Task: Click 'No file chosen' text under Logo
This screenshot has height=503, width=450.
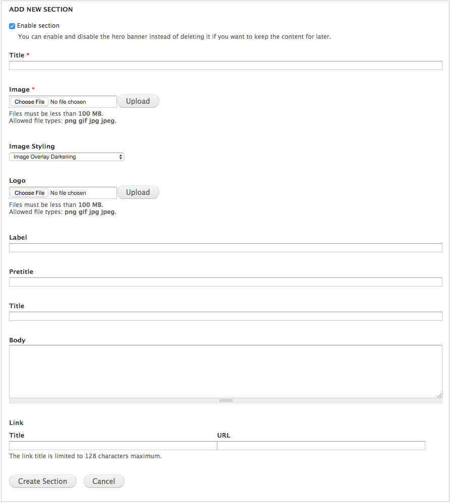Action: [68, 193]
